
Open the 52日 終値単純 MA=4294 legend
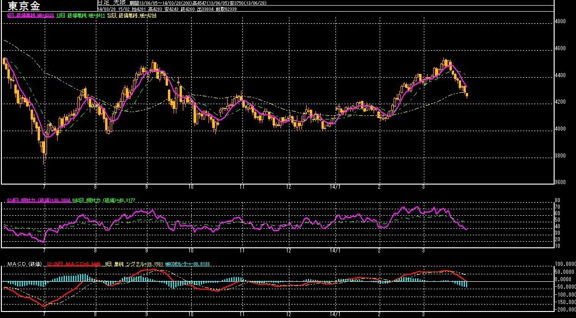pos(132,15)
